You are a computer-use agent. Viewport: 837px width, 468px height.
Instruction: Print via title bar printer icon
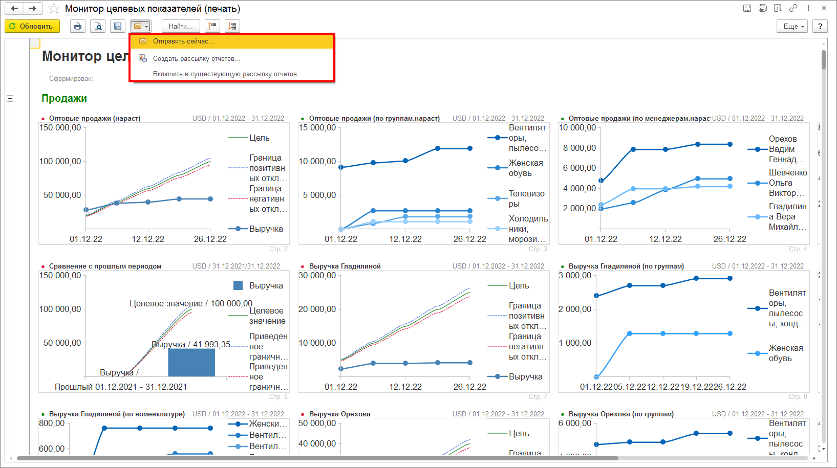coord(763,8)
